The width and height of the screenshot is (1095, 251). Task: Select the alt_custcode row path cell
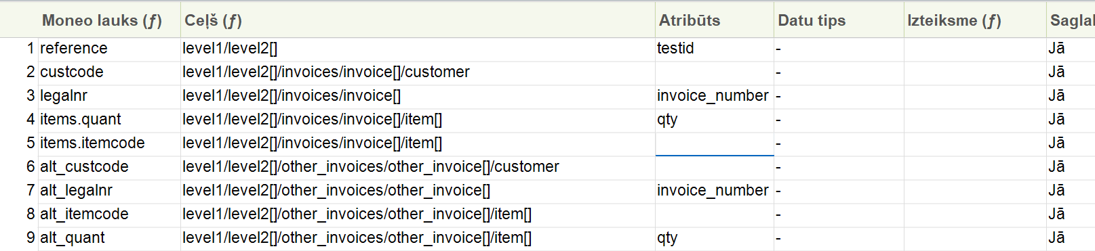[x=418, y=167]
